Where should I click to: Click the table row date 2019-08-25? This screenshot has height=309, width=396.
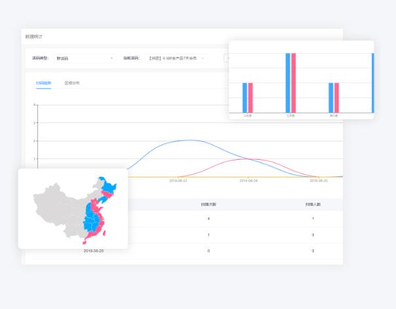94,251
